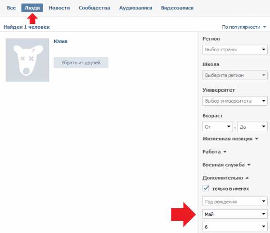270x233 pixels.
Task: Expand the Жизненная позиция section
Action: tap(230, 139)
